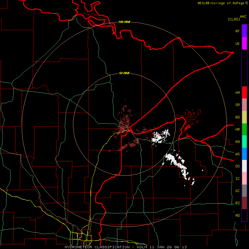Viewport: 249px width, 249px height.
Task: Click the HHC product code label
Action: (243, 17)
